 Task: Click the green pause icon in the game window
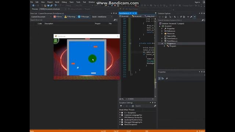click(56, 41)
